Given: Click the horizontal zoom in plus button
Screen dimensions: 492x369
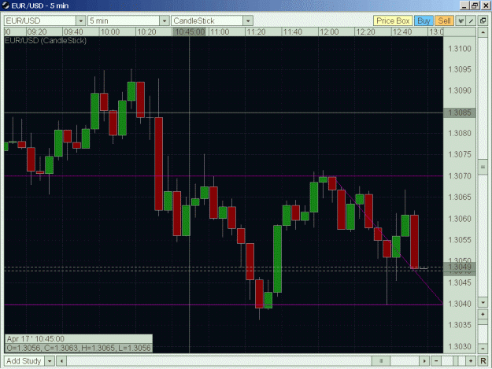Looking at the screenshot, I should [x=471, y=361].
